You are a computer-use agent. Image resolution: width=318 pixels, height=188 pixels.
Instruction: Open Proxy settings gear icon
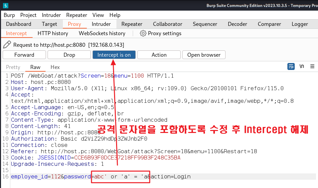pyautogui.click(x=143, y=33)
